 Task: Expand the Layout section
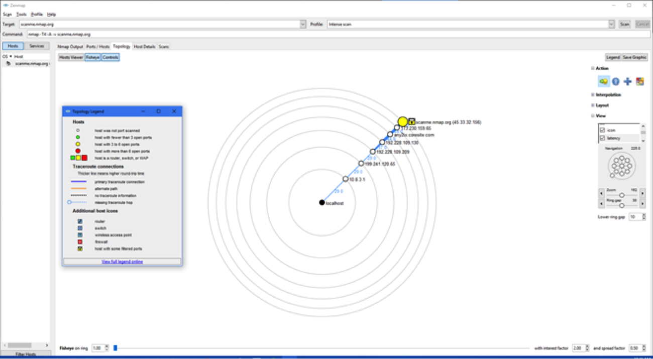click(x=593, y=105)
